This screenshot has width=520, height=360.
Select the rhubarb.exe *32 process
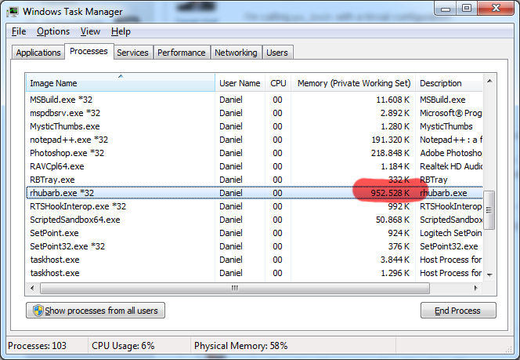tap(255, 193)
